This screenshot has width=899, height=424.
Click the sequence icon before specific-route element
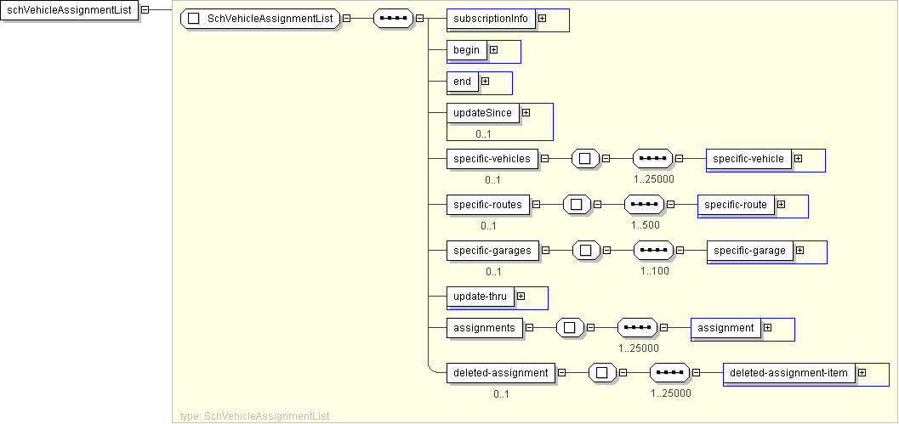(x=644, y=204)
